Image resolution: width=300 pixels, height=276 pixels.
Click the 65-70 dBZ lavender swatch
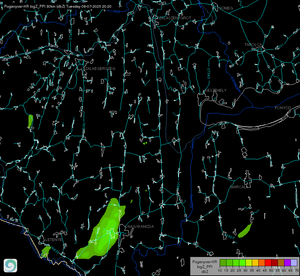pyautogui.click(x=294, y=263)
